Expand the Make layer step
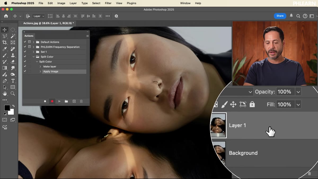Image resolution: width=318 pixels, height=179 pixels. click(40, 66)
